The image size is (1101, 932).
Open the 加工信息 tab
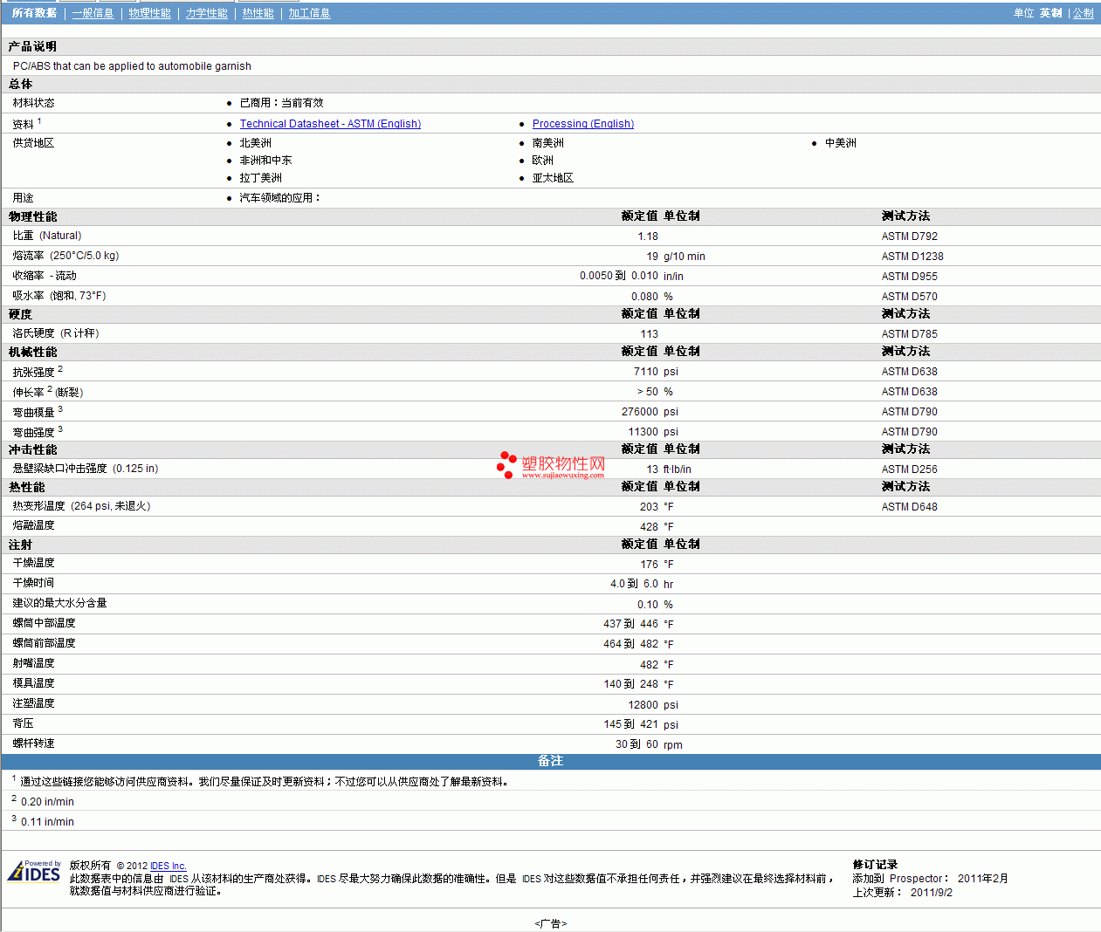coord(309,13)
